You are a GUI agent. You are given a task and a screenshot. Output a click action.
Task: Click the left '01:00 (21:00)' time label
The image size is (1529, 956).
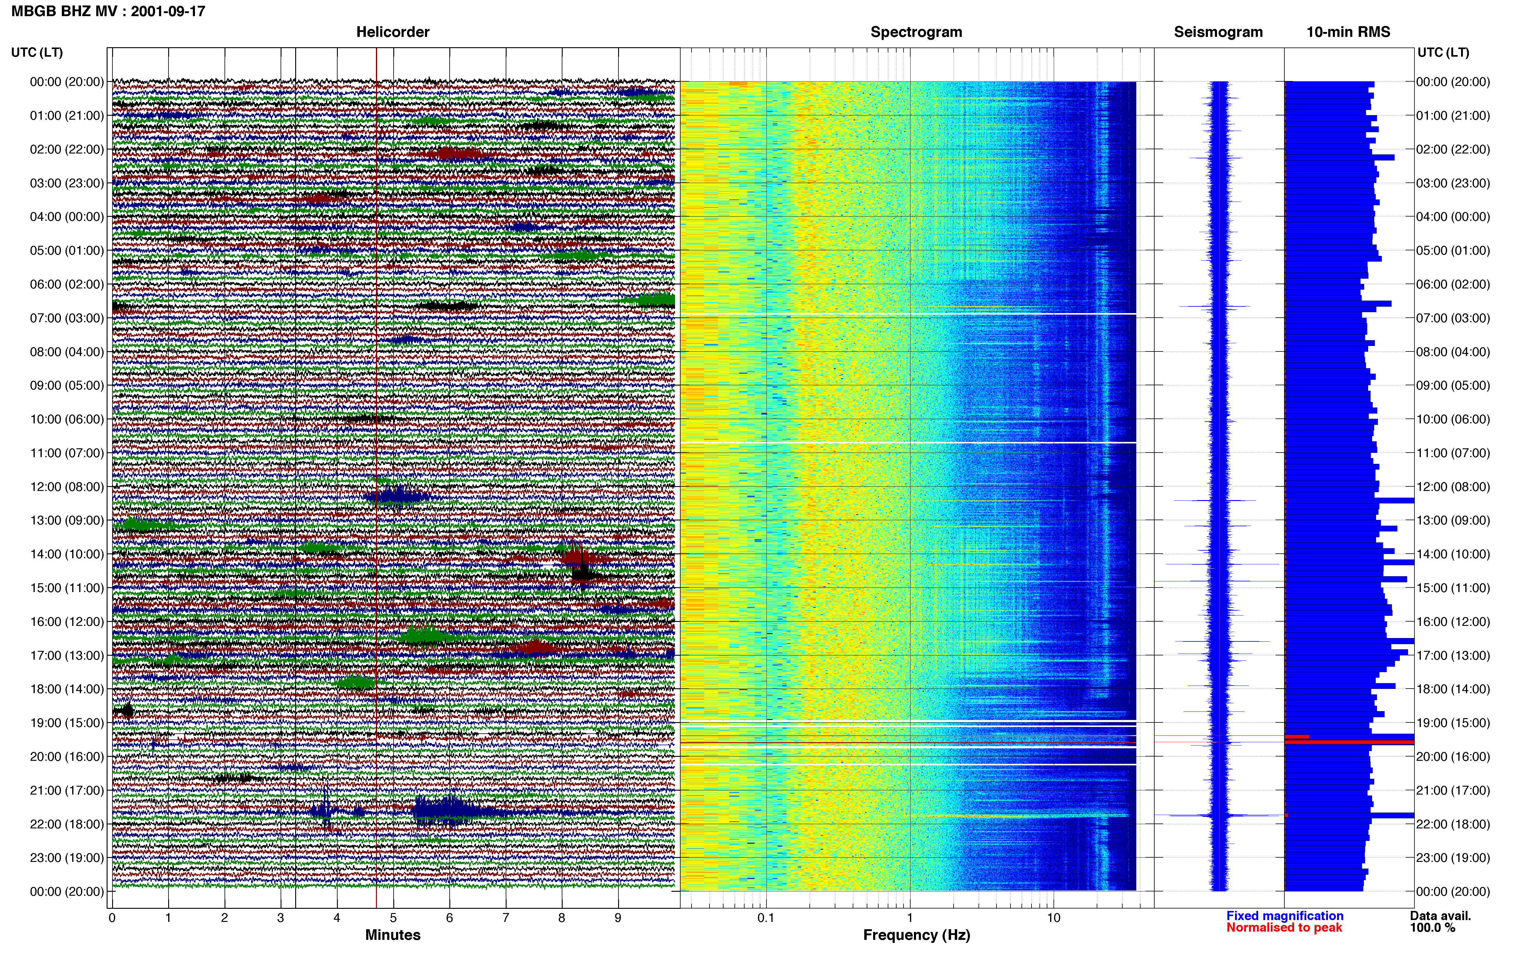coord(67,116)
